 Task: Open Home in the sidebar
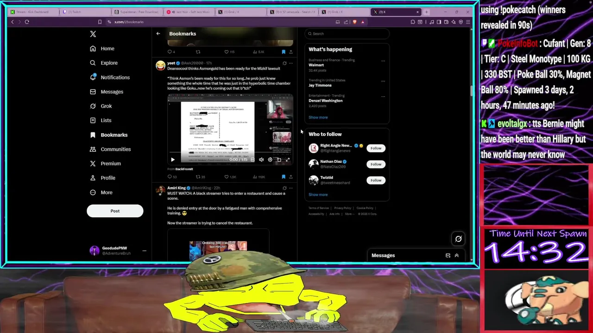pos(102,49)
